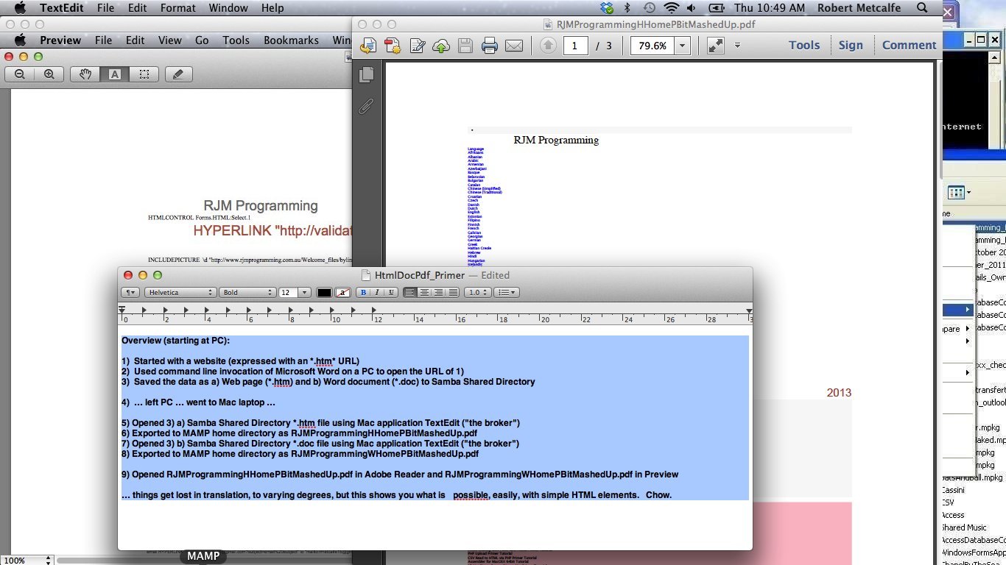Click the 100% zoom stepper in Preview window
The height and width of the screenshot is (565, 1006).
coord(49,560)
